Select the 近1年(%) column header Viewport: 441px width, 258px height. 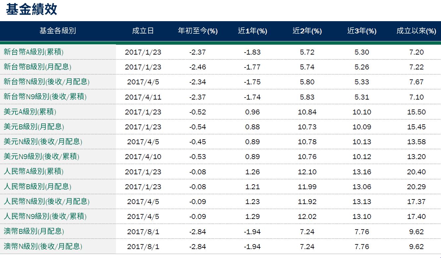(x=252, y=31)
